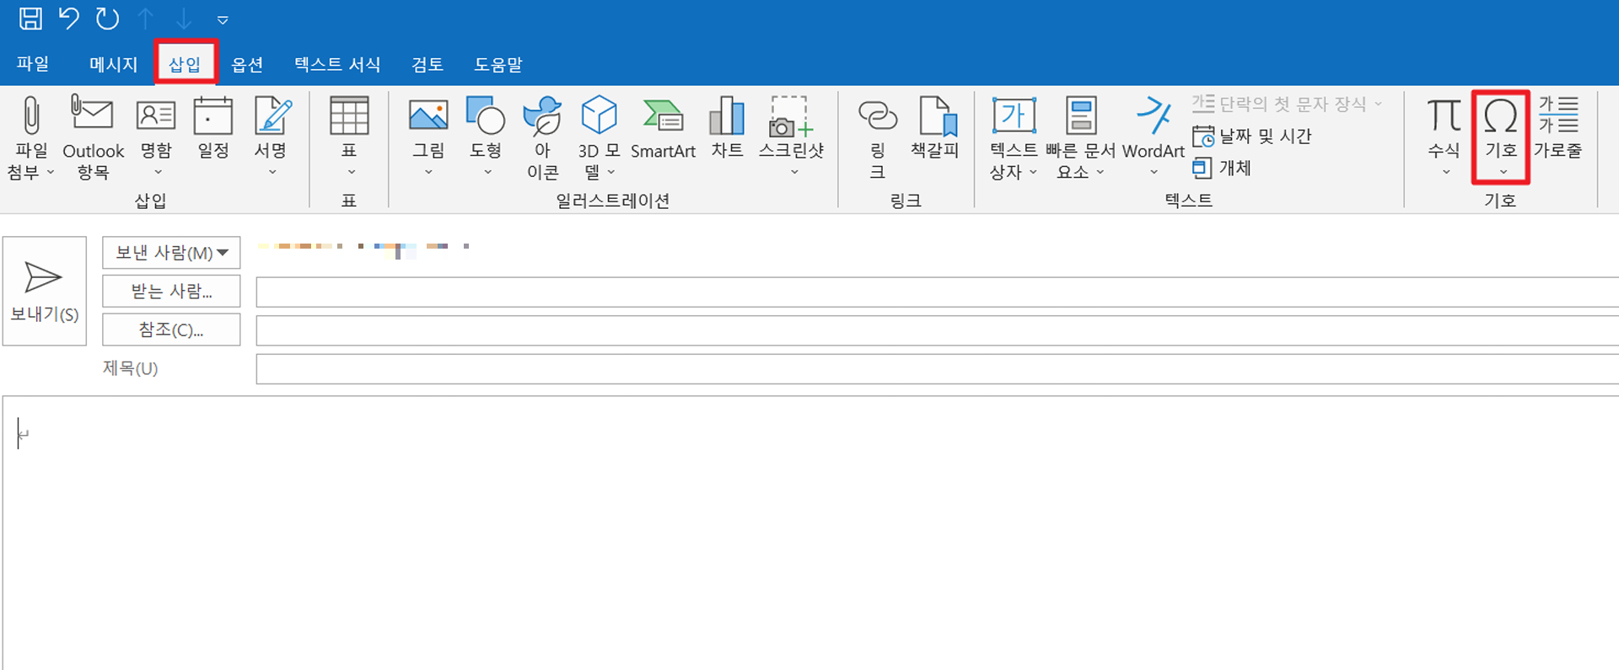Insert a 책갈피 bookmark
The height and width of the screenshot is (670, 1619).
pyautogui.click(x=935, y=129)
